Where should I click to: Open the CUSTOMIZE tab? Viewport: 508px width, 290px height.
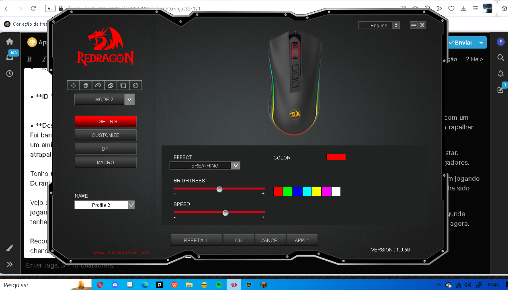click(106, 135)
